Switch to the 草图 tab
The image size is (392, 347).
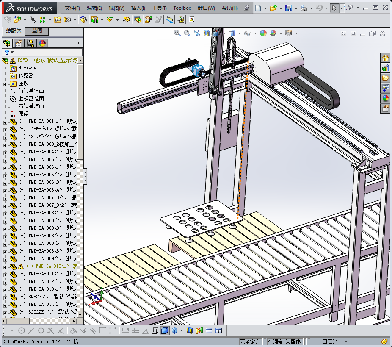click(x=37, y=31)
